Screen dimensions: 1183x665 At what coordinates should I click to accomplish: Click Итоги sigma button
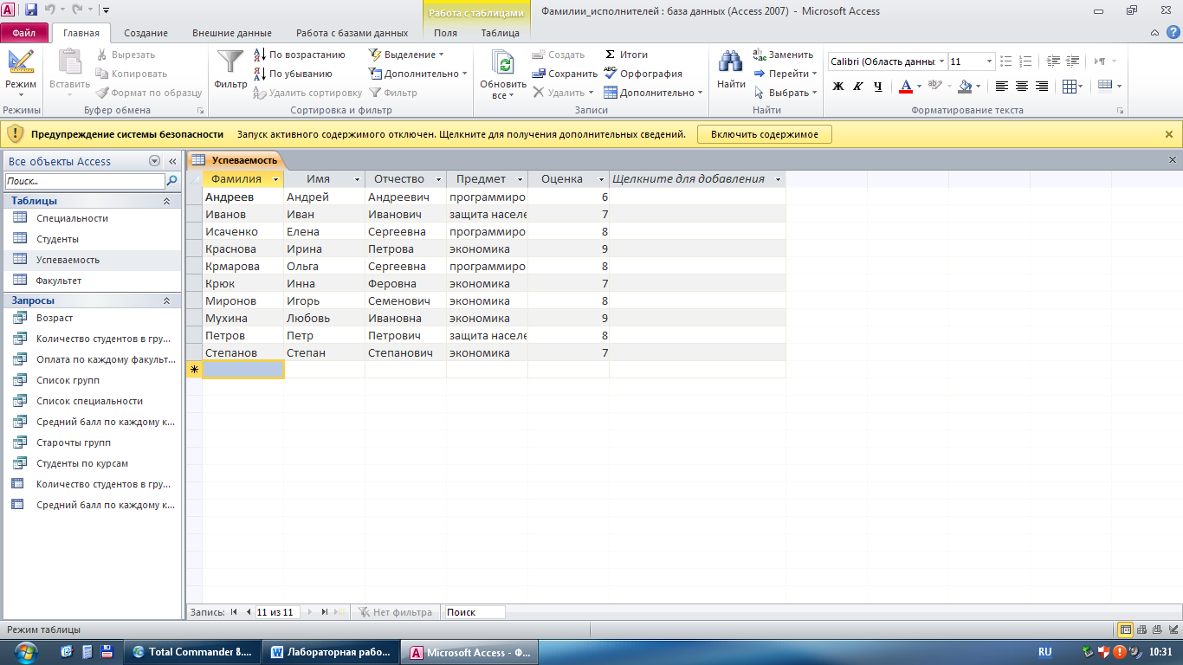626,55
